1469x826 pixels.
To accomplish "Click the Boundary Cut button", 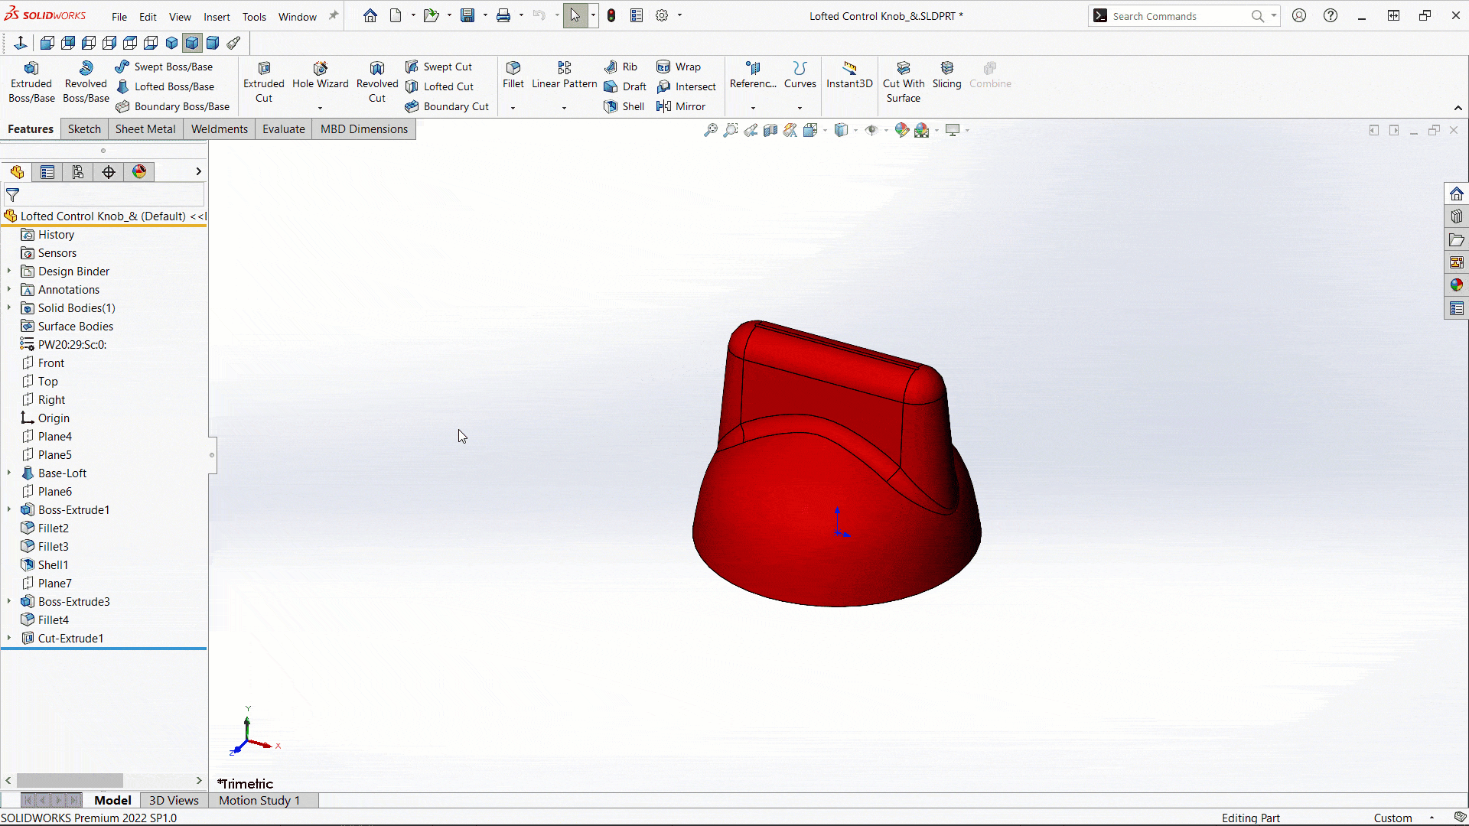I will (x=447, y=106).
